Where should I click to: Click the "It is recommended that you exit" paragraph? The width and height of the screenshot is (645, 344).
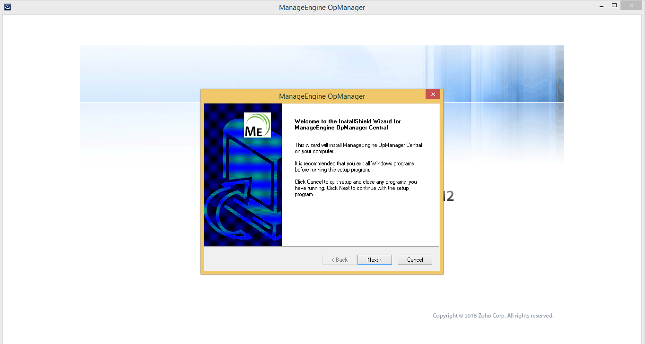pos(354,166)
